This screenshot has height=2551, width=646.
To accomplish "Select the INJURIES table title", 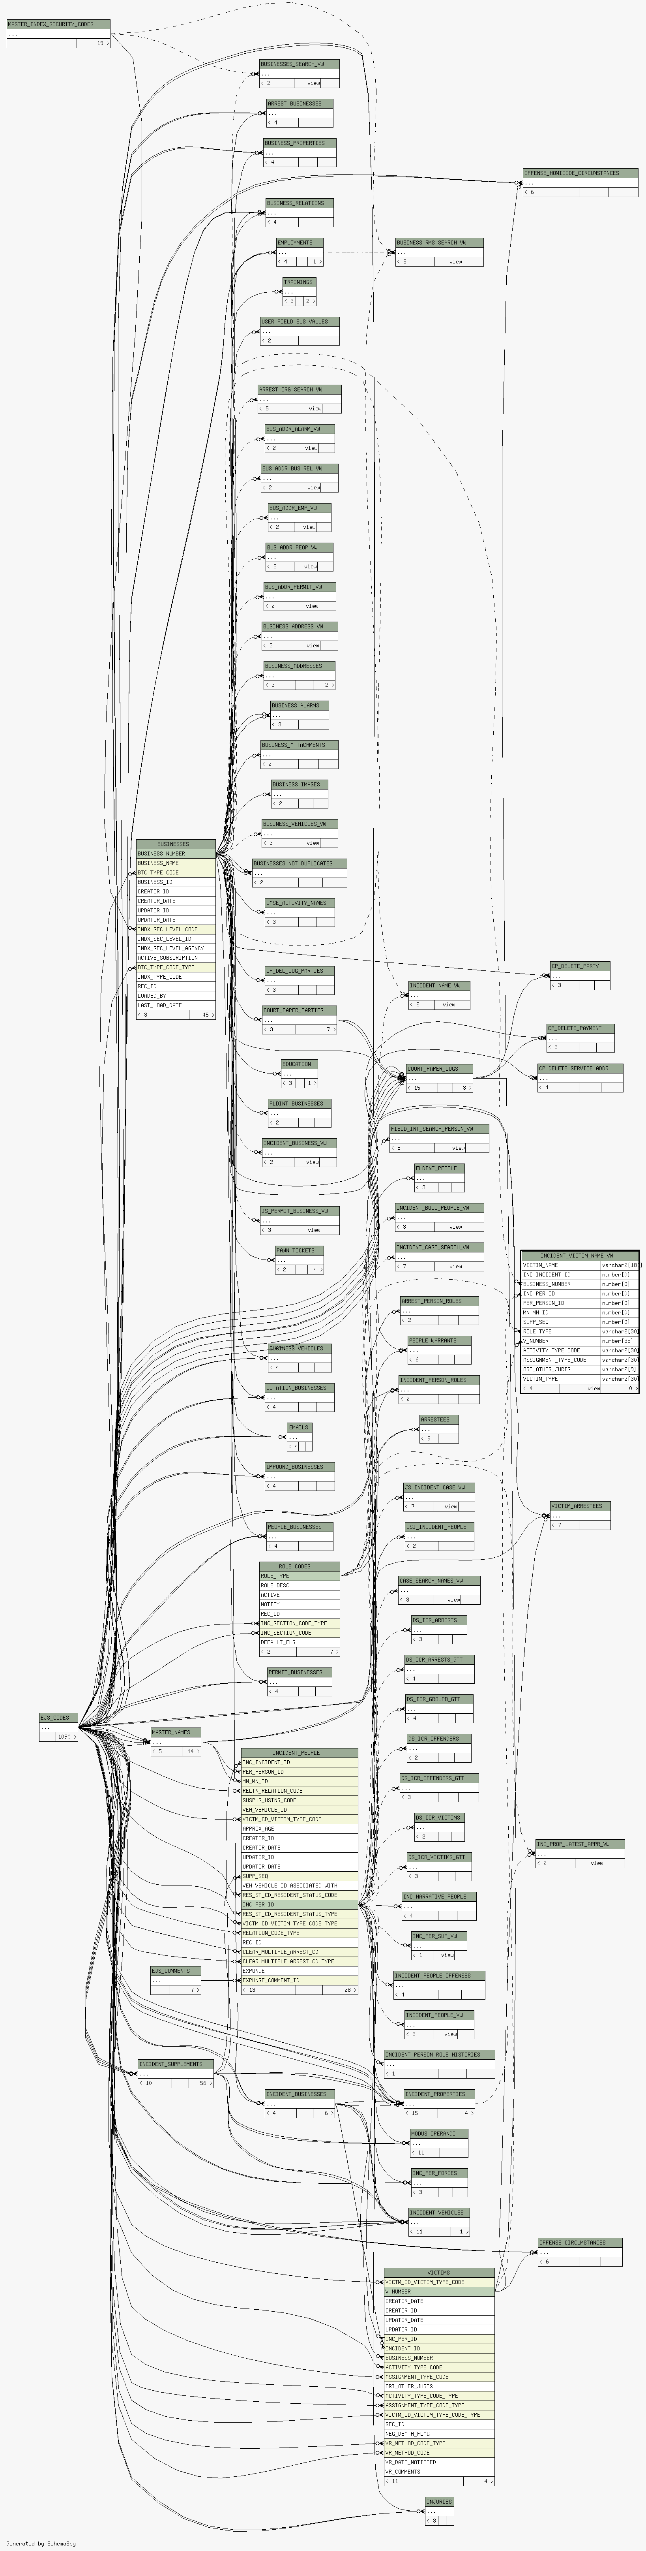I will [439, 2502].
